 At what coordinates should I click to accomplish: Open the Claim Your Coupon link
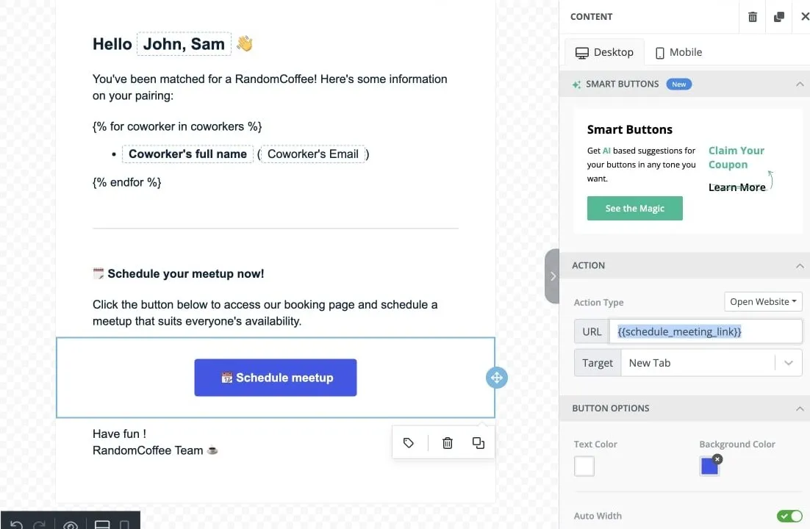736,157
